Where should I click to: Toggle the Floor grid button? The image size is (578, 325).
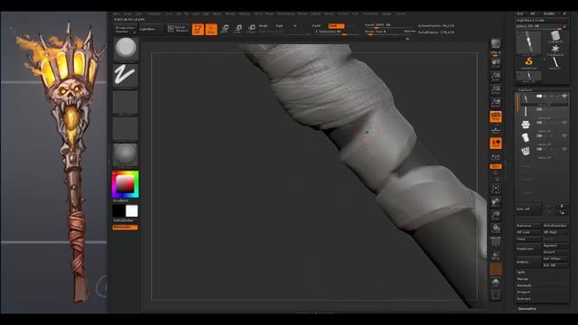point(496,130)
